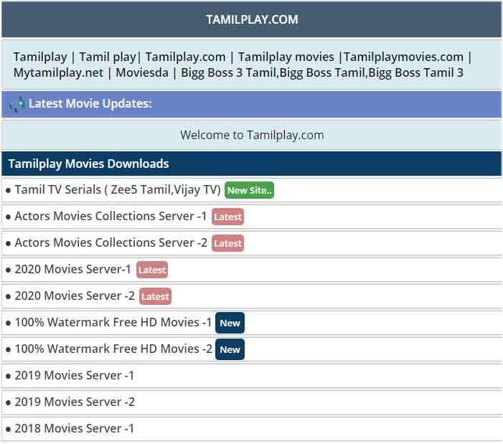
Task: Click Latest badge beside 2020 Movies Server -2
Action: pos(155,296)
